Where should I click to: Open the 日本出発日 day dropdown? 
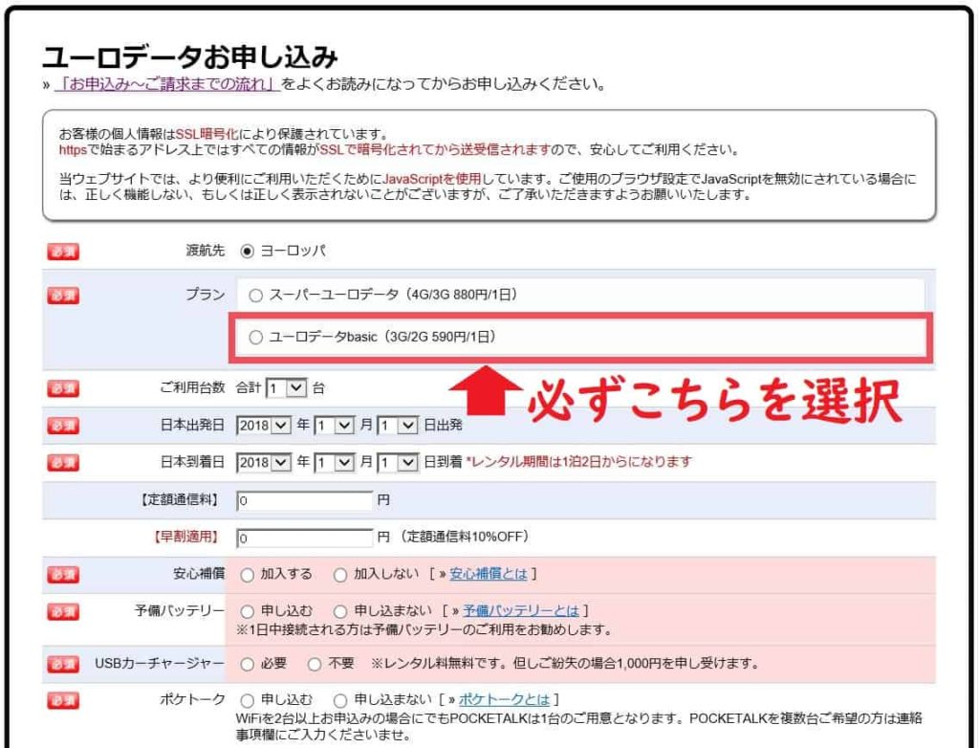pos(398,426)
